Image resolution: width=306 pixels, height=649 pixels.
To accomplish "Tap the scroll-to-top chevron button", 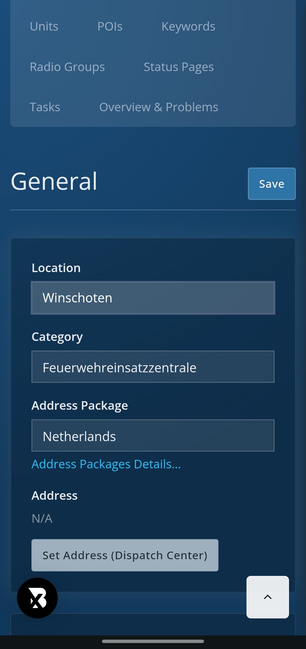I will coord(267,597).
